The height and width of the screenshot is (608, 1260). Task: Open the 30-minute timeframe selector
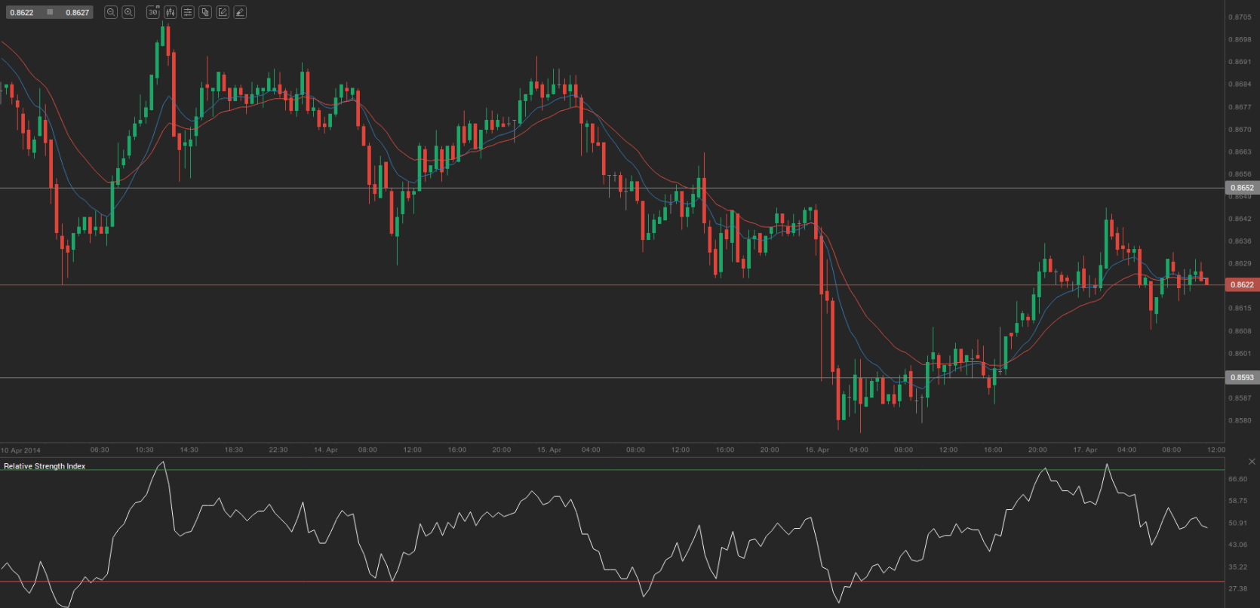click(x=153, y=12)
